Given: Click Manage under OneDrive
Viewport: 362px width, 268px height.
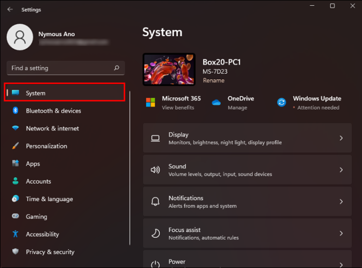Looking at the screenshot, I should (x=237, y=108).
